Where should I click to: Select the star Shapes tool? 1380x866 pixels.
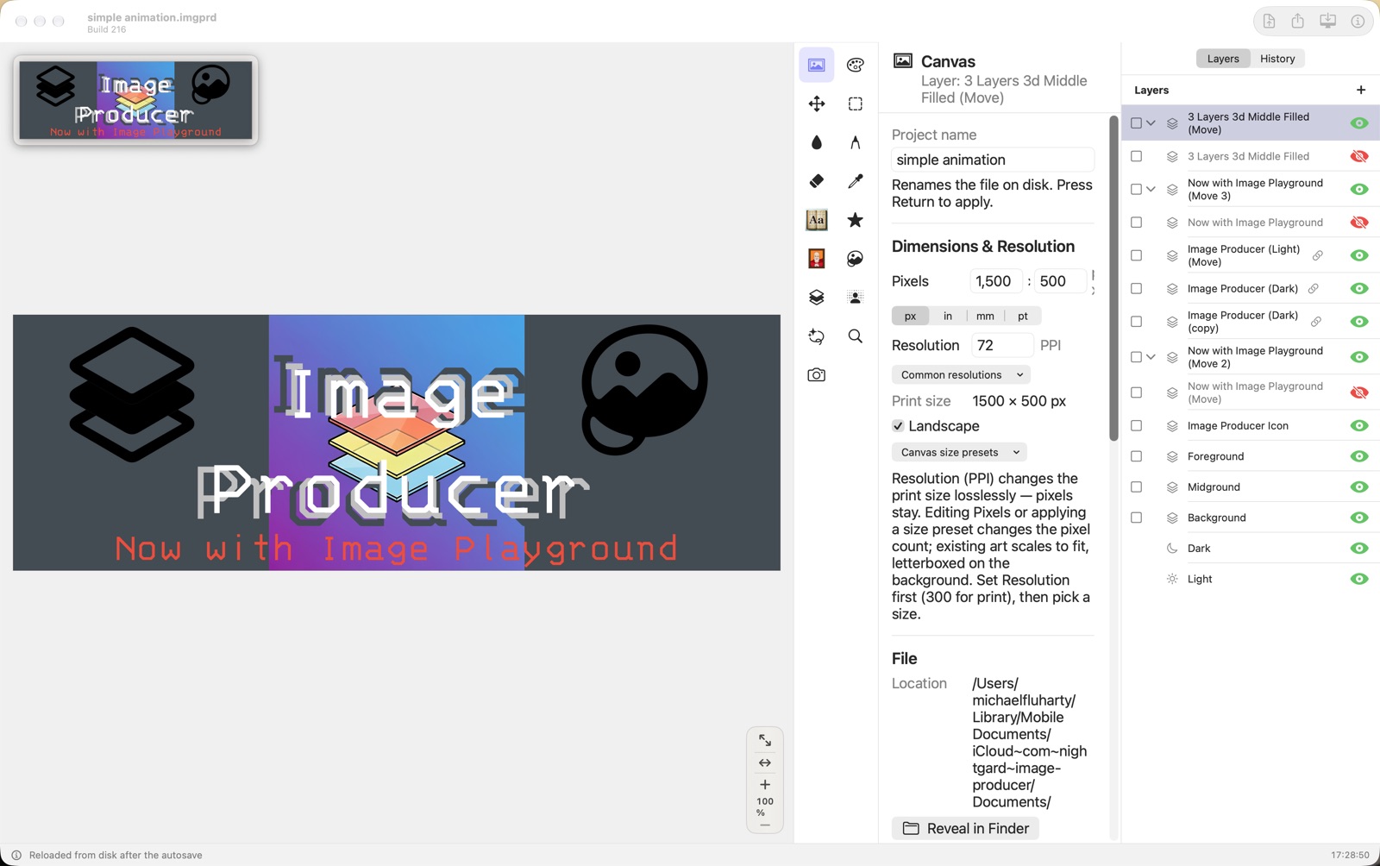(x=855, y=220)
